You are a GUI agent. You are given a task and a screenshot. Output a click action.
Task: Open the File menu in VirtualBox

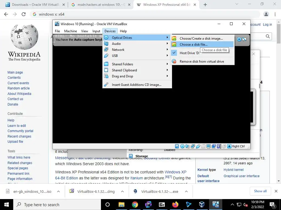click(x=57, y=31)
